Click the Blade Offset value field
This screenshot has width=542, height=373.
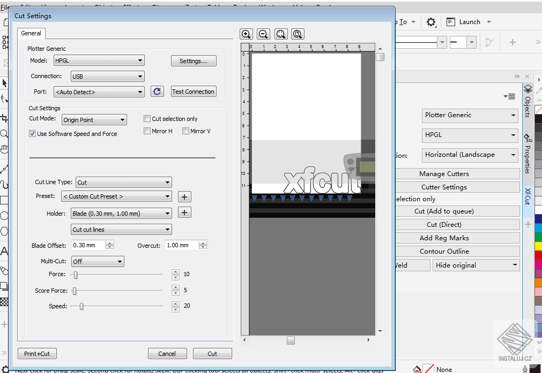[x=88, y=245]
